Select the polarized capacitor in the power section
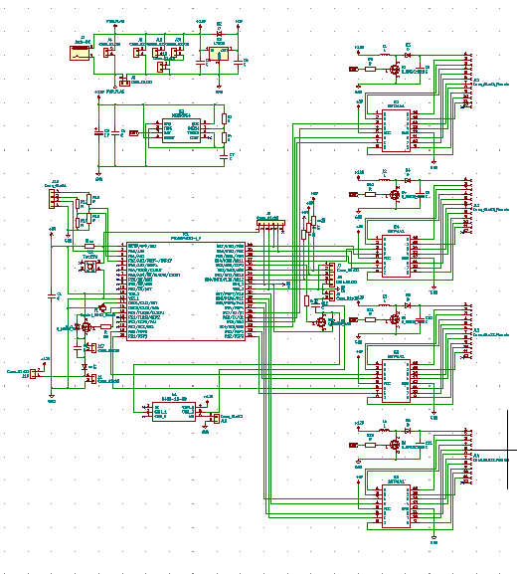 98,131
